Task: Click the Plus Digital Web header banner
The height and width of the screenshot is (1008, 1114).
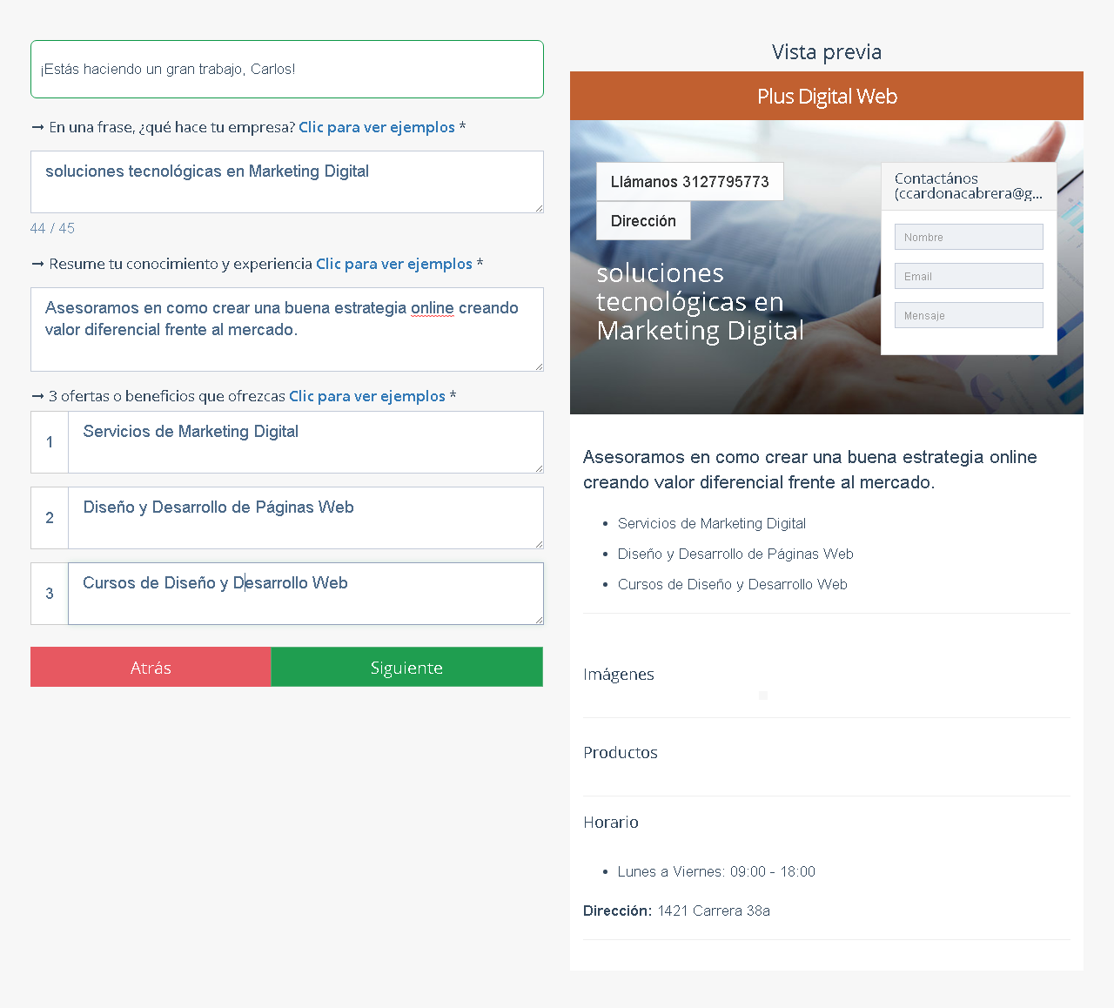Action: 827,96
